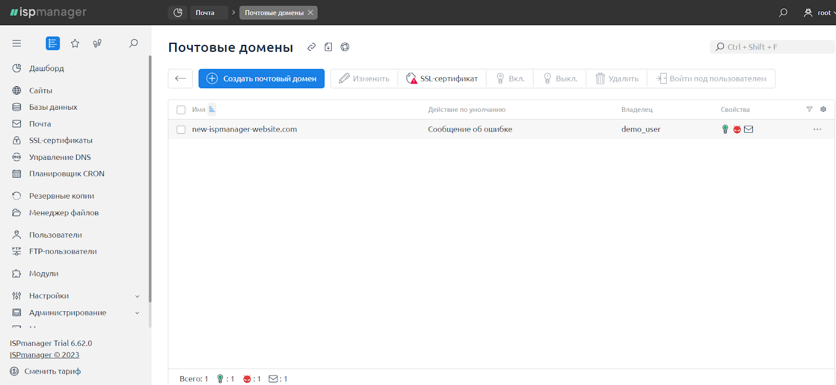The image size is (836, 385).
Task: Open the dashboard pie icon in breadcrumb bar
Action: (178, 13)
